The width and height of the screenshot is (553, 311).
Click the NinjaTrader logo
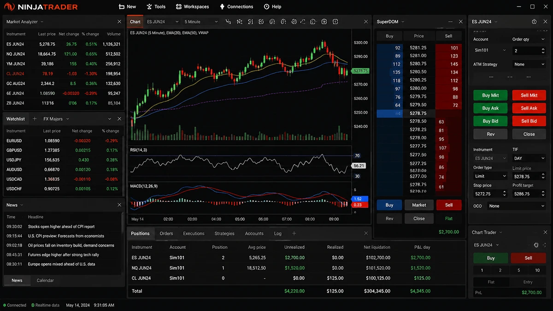coord(41,7)
